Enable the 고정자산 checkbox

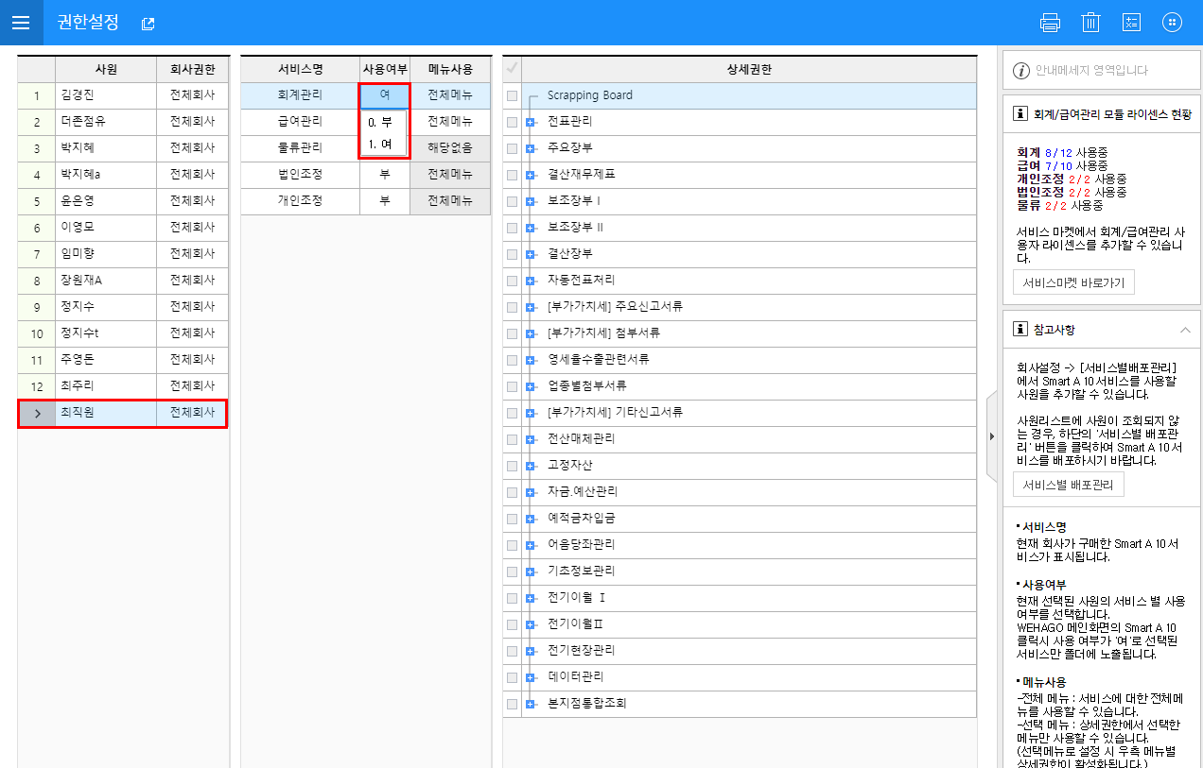(512, 466)
